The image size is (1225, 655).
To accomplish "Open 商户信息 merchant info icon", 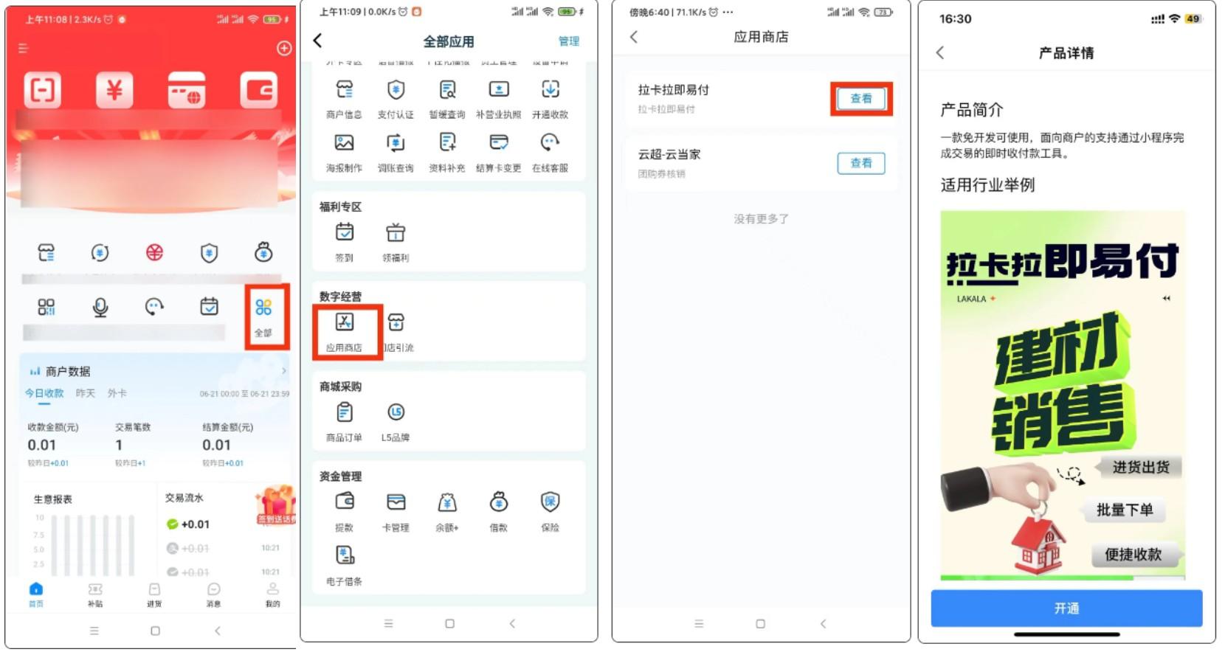I will pyautogui.click(x=345, y=98).
